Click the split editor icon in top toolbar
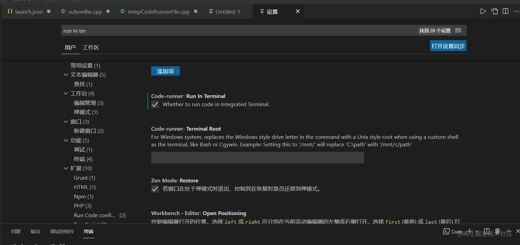This screenshot has height=245, width=520. (506, 11)
